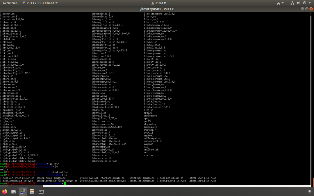Open the 英 input method dropdown
Screen dimensions: 314x196
(x=280, y=3)
